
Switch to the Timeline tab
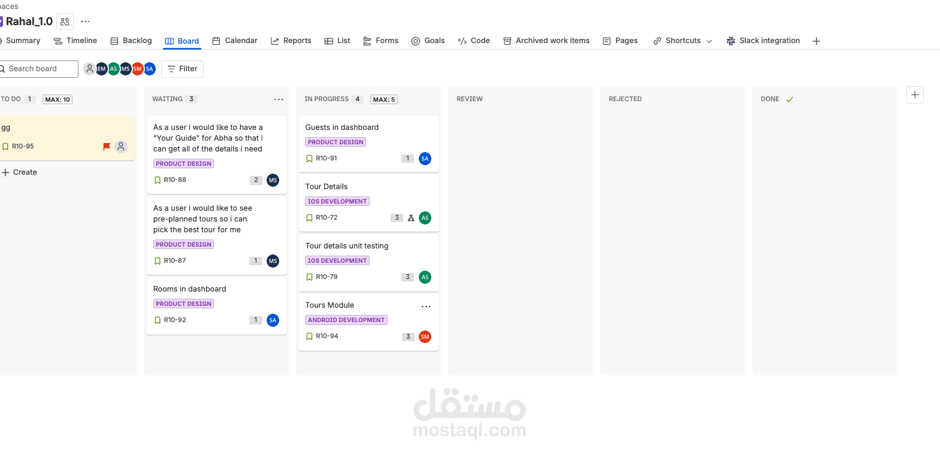tap(75, 41)
